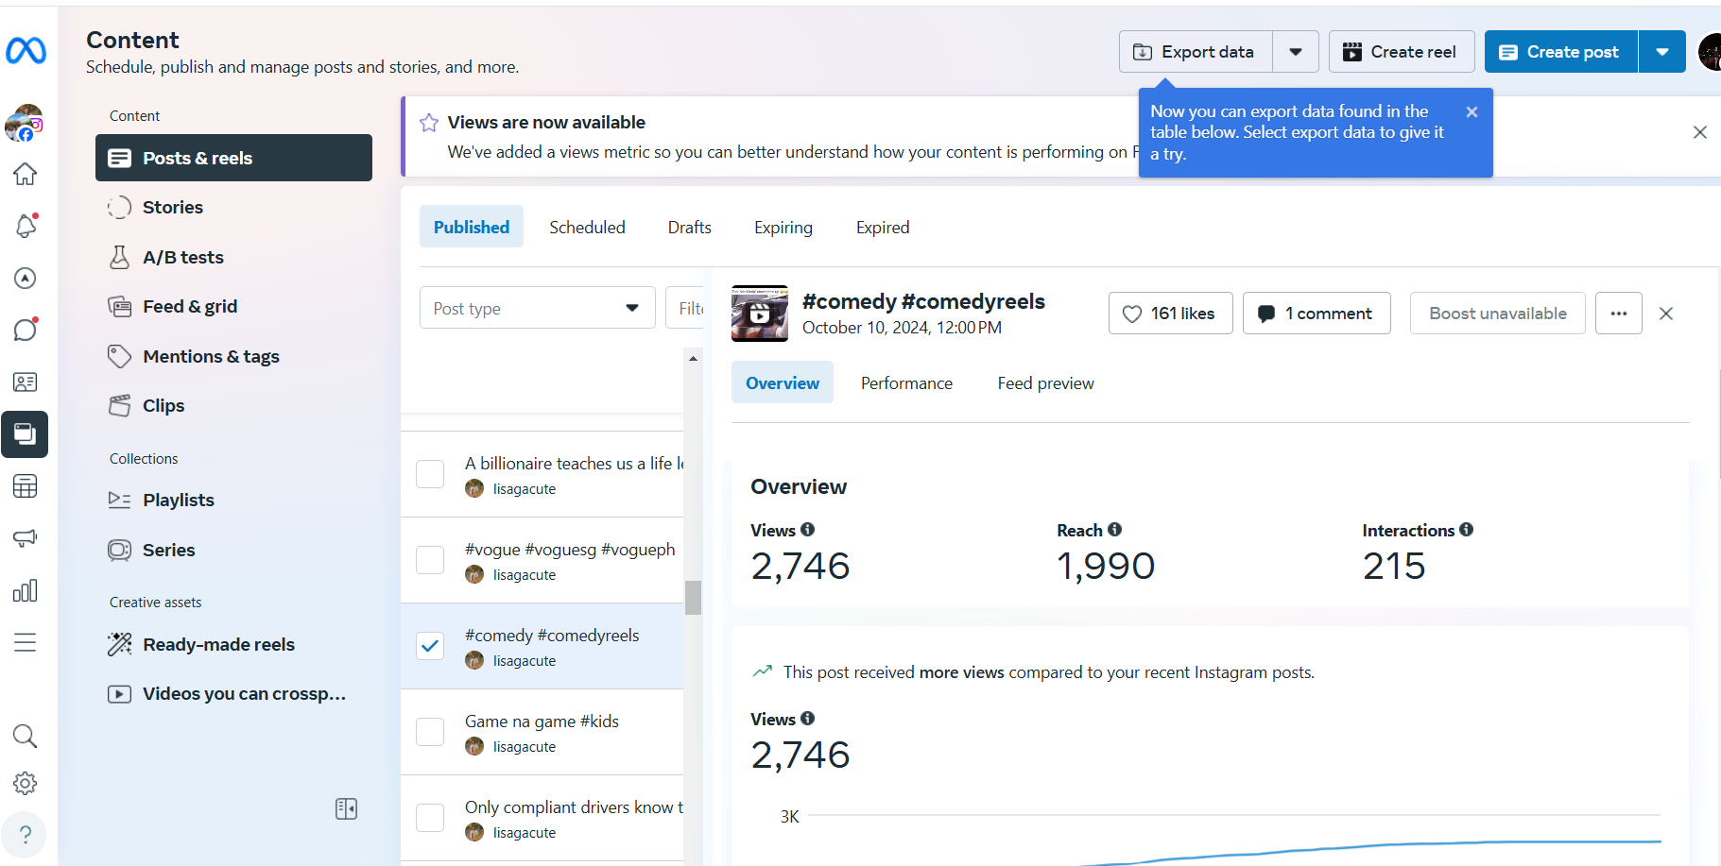
Task: Click the 1 comment button
Action: coord(1317,314)
